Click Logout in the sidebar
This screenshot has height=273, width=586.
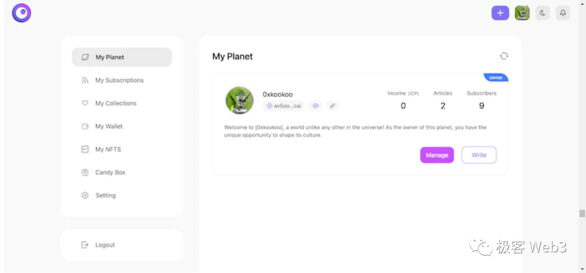pos(105,245)
